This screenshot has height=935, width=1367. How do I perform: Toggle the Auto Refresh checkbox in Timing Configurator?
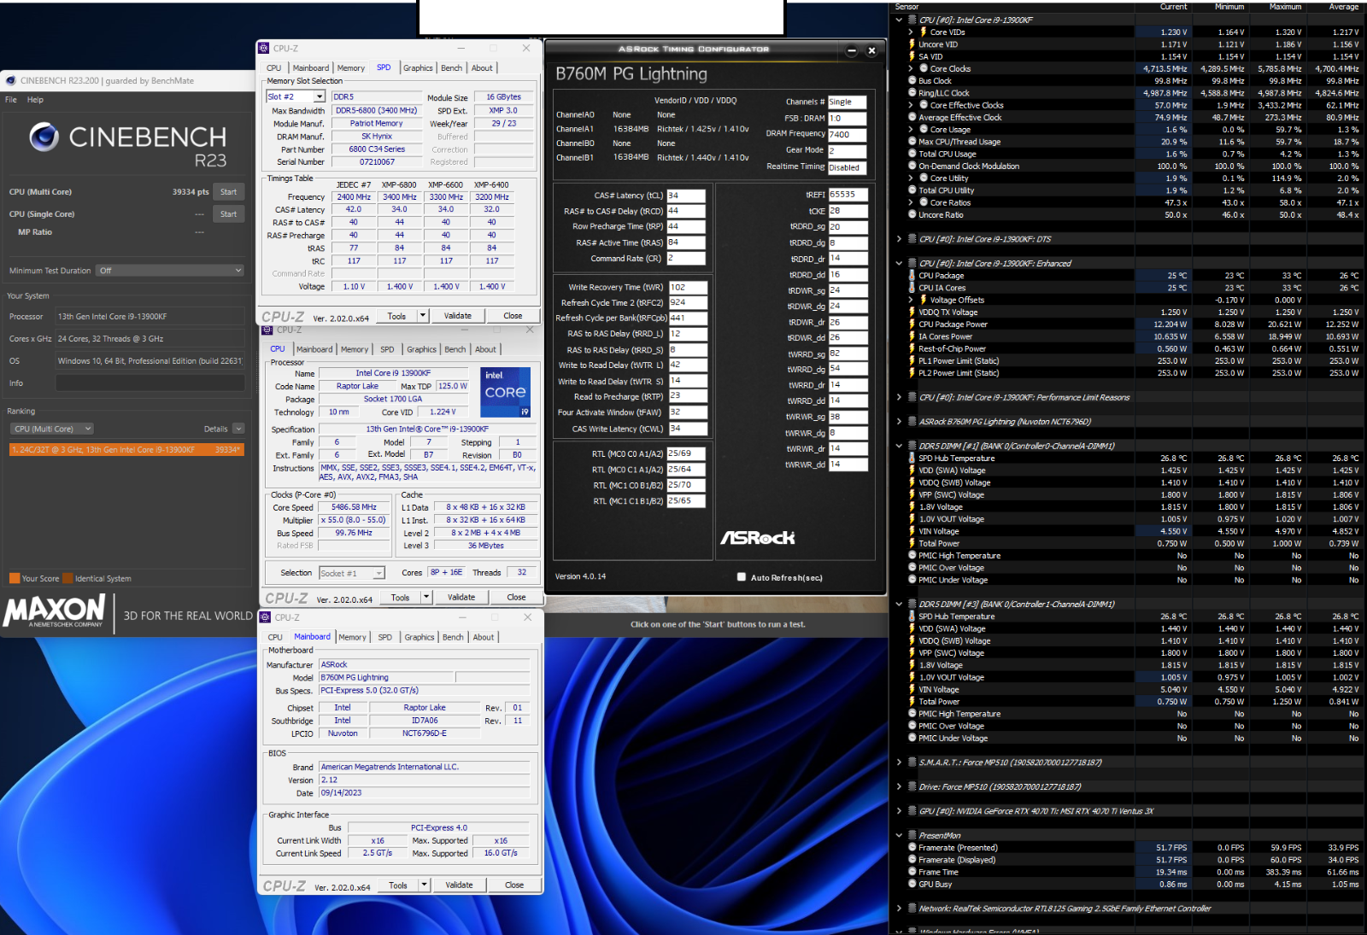pyautogui.click(x=741, y=577)
